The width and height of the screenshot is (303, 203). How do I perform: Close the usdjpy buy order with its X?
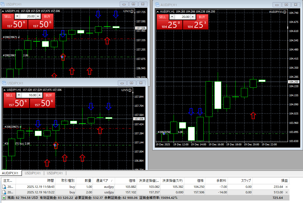tap(286, 192)
